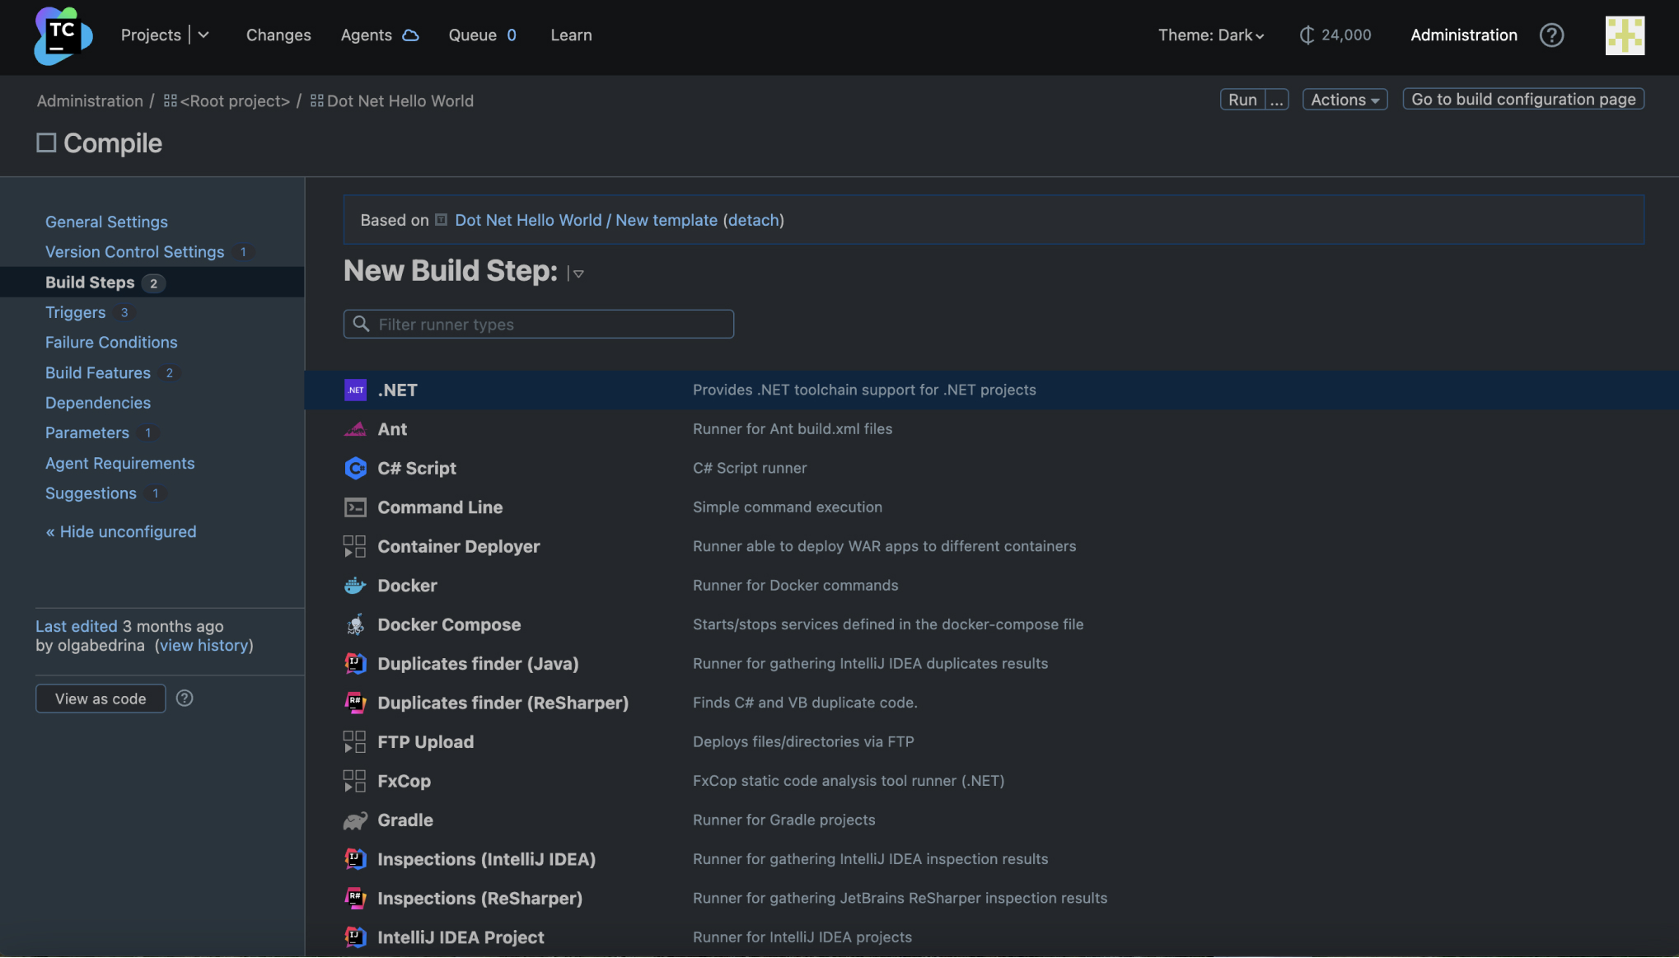1679x958 pixels.
Task: Select the IntelliJ IDEA Project runner icon
Action: tap(354, 936)
